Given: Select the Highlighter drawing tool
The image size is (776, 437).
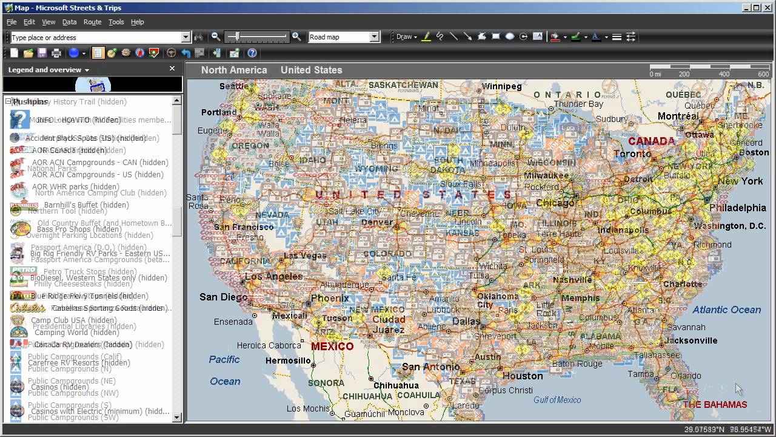Looking at the screenshot, I should (x=426, y=37).
